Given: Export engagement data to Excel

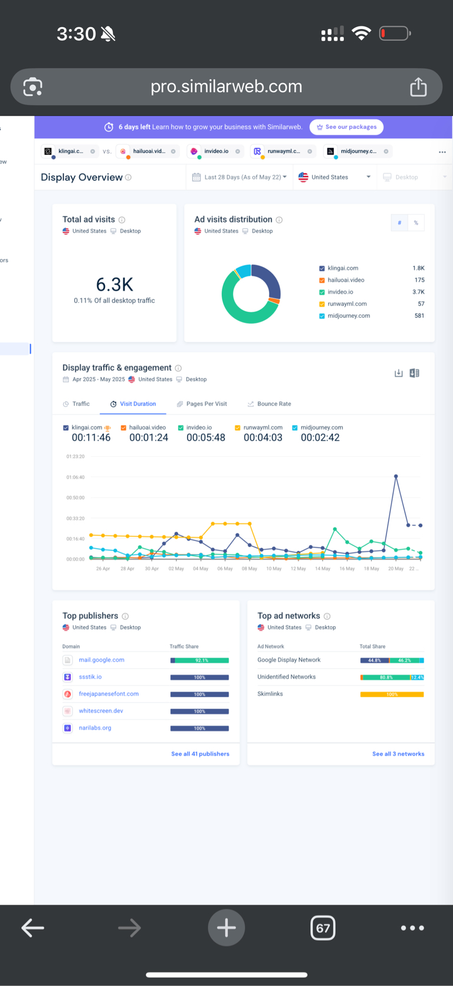Looking at the screenshot, I should tap(415, 373).
